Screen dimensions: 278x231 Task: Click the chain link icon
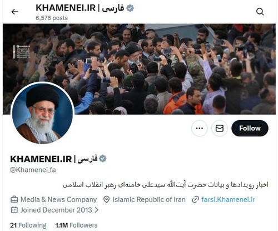[x=195, y=199]
